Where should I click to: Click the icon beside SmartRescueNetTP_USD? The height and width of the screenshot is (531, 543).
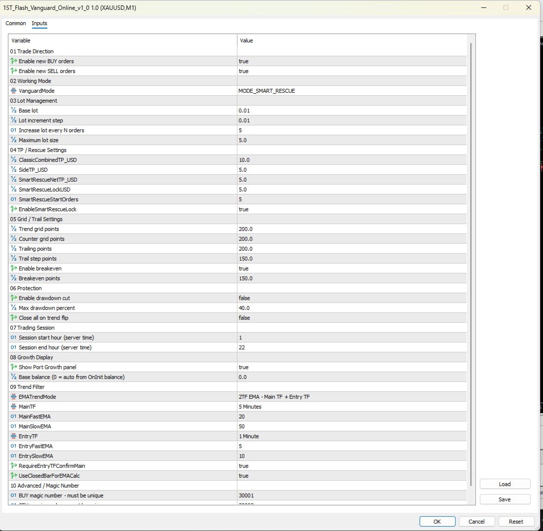(x=13, y=179)
